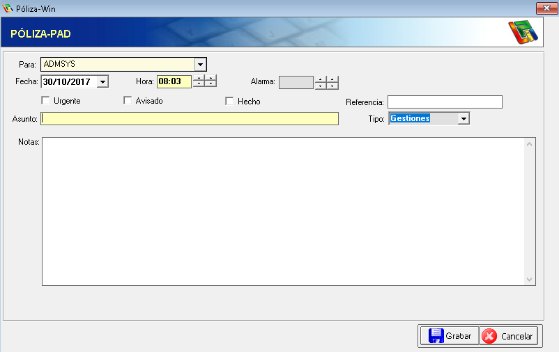
Task: Increase Alarma second spinner up arrow
Action: 332,79
